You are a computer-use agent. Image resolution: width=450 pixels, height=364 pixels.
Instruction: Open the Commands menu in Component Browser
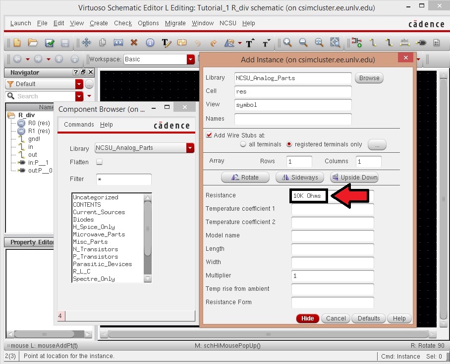point(79,125)
